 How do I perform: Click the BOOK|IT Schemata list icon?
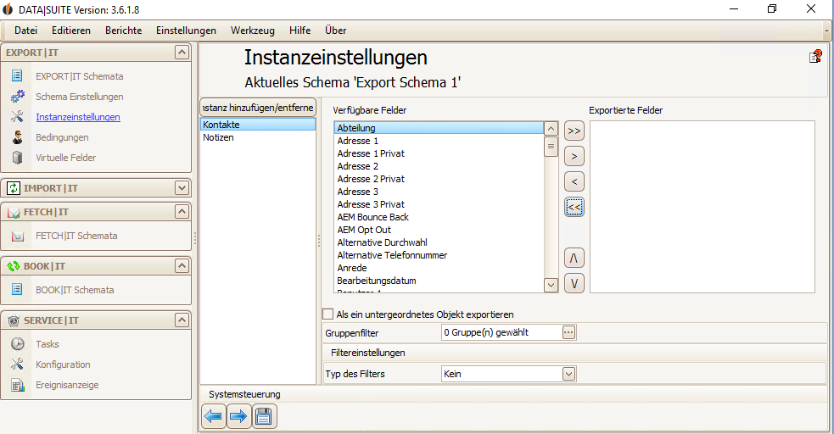point(17,290)
